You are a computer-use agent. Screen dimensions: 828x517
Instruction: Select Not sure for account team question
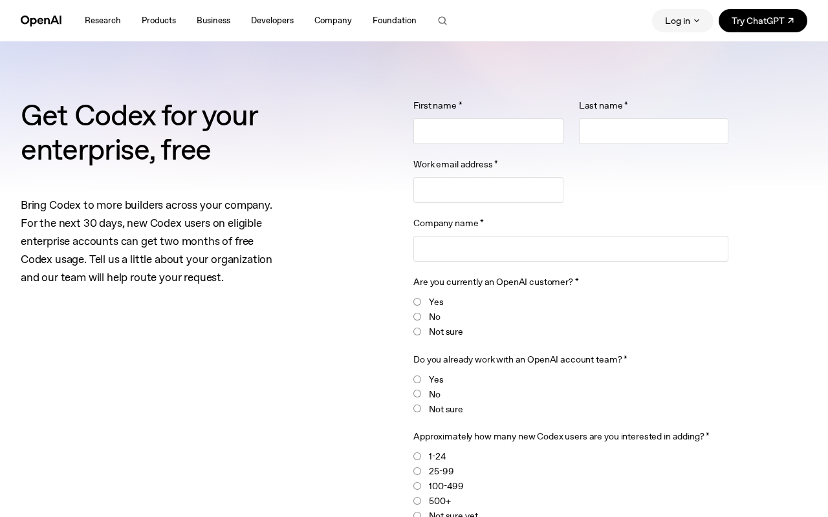coord(417,408)
